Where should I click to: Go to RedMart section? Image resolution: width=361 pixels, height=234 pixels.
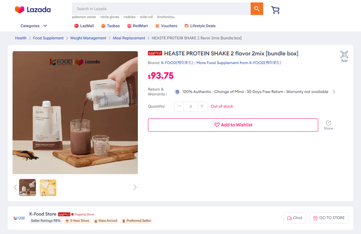click(138, 26)
